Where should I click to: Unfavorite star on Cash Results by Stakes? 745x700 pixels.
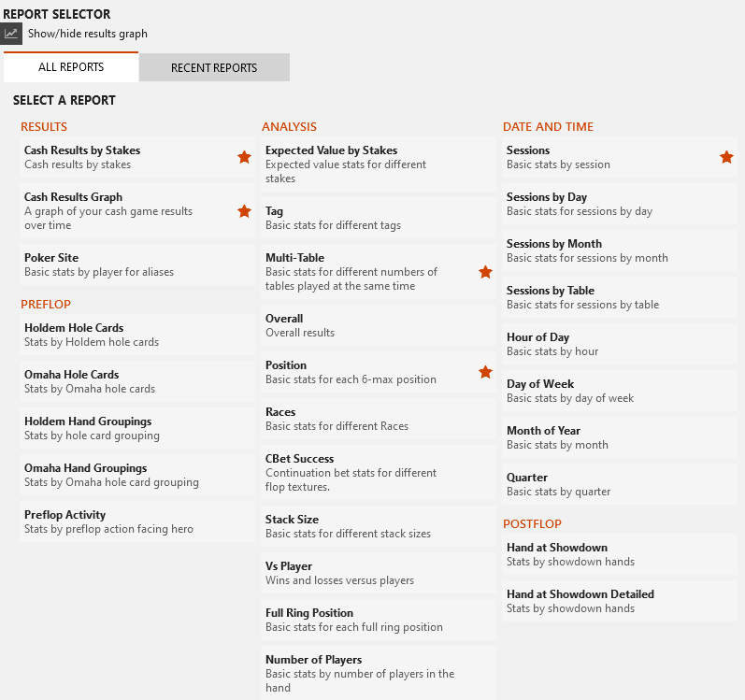pyautogui.click(x=244, y=157)
